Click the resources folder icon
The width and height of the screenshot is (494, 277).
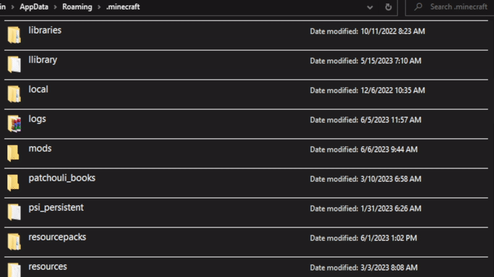pyautogui.click(x=14, y=269)
